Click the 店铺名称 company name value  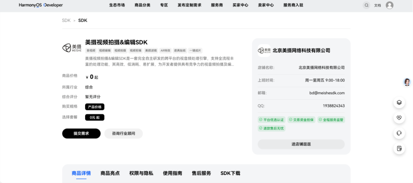coord(321,67)
